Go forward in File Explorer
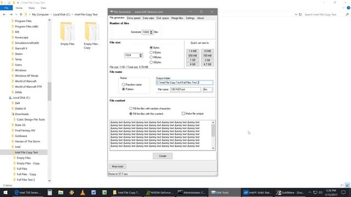 (x=11, y=14)
